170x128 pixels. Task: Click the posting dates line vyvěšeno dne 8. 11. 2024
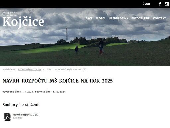(x=34, y=92)
